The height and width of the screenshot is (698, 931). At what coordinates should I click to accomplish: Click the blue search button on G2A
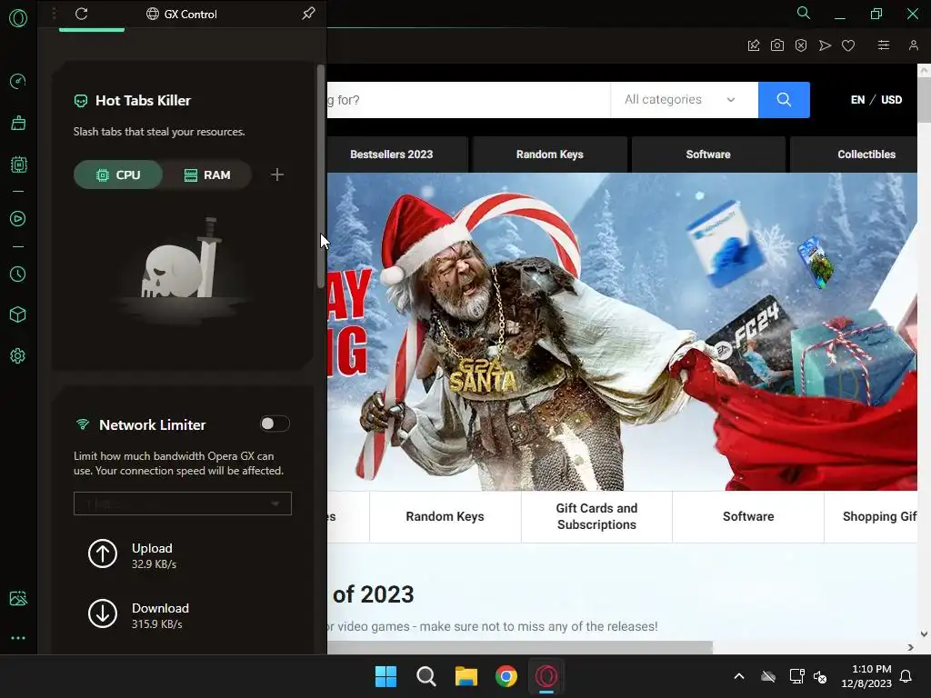pyautogui.click(x=784, y=100)
